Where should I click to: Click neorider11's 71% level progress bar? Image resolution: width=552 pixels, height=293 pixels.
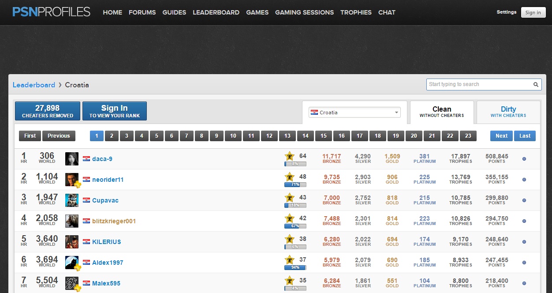click(295, 184)
